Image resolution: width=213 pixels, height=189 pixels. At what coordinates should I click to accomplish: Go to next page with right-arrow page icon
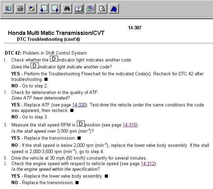pos(55,9)
